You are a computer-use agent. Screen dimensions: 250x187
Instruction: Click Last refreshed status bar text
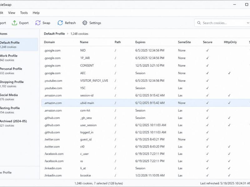(225, 183)
